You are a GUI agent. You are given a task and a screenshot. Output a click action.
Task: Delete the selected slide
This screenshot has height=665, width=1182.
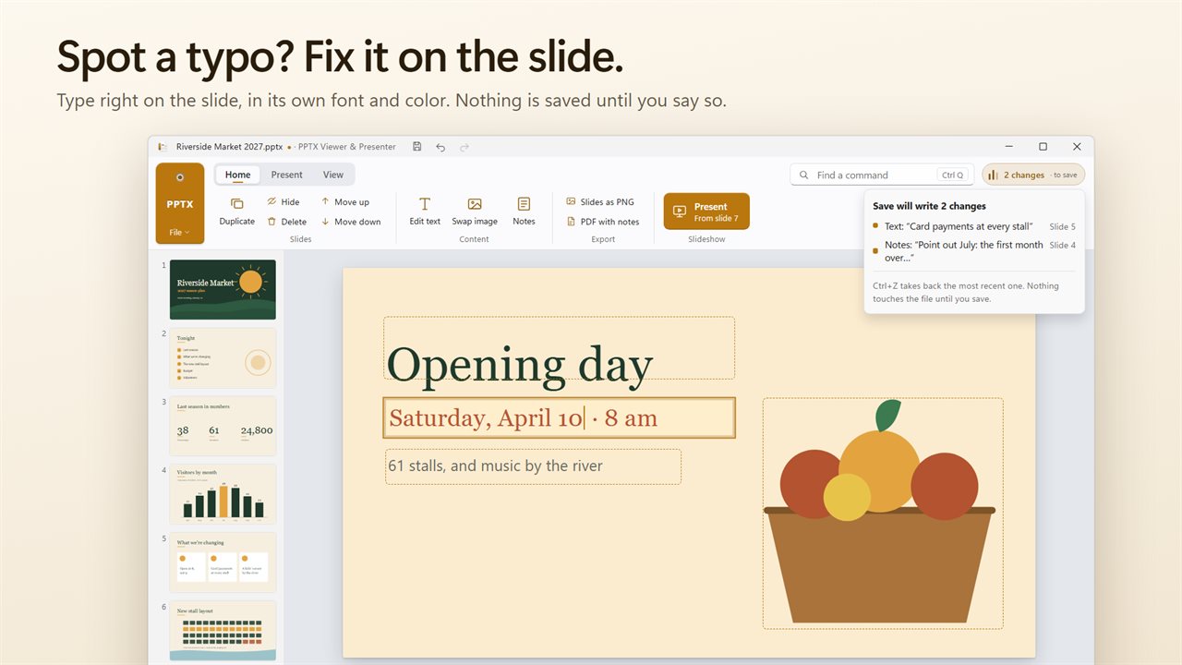tap(286, 222)
